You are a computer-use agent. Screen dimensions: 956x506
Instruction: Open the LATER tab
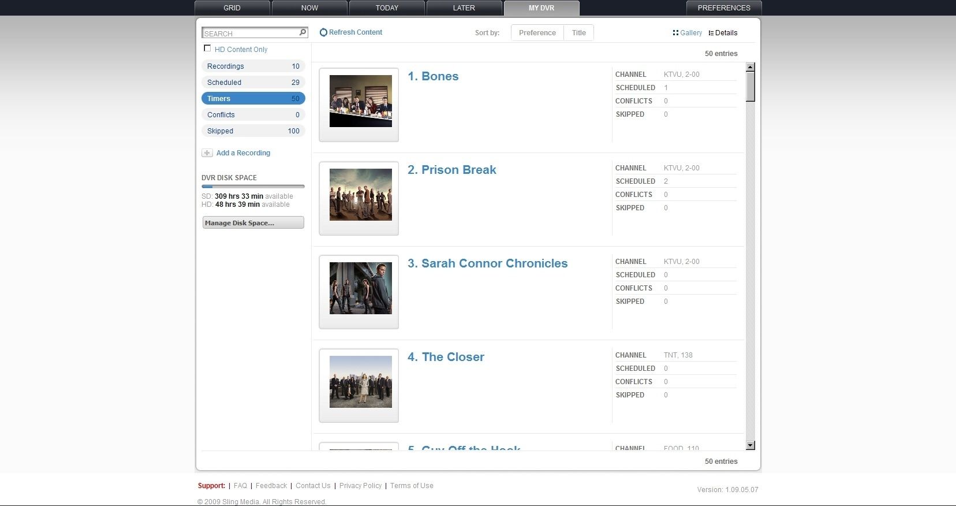(464, 8)
